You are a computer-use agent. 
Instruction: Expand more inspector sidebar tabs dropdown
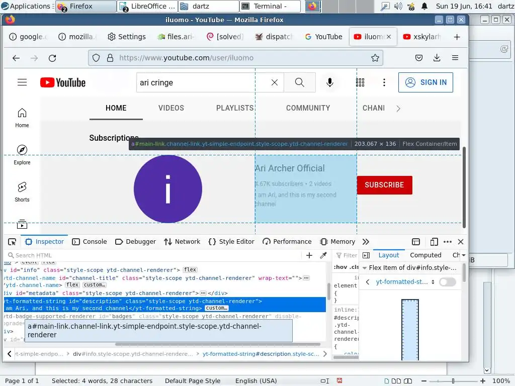463,255
